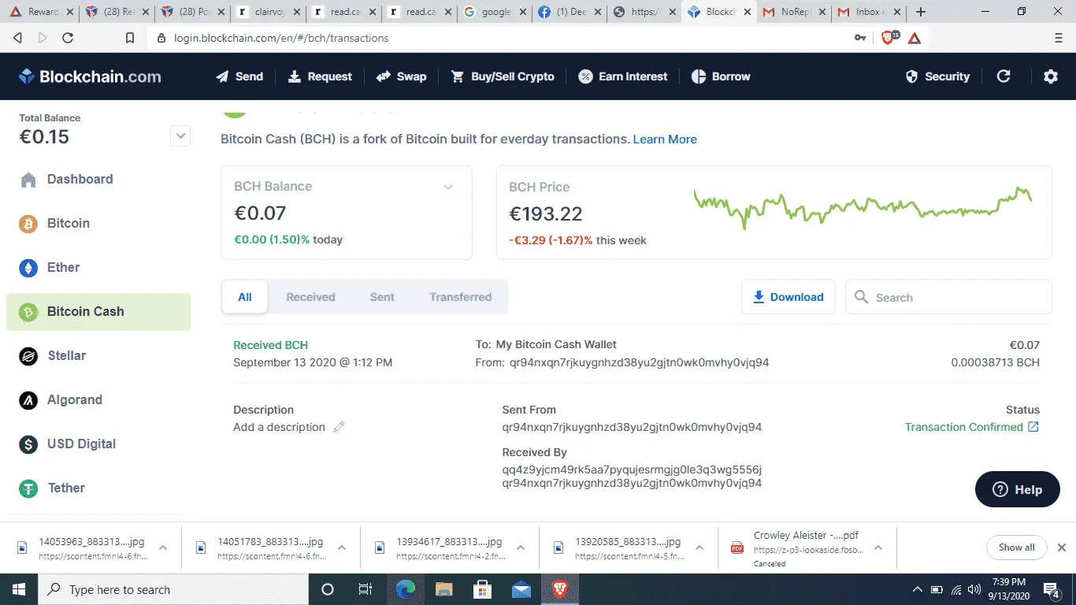Open a new browser tab

coord(921,12)
